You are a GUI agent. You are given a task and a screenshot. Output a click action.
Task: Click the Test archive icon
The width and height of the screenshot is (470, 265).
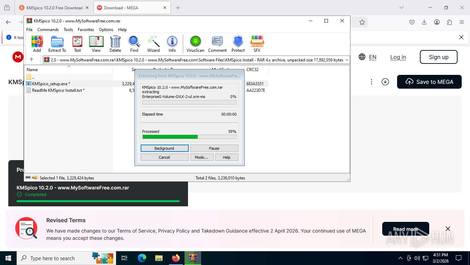click(x=77, y=44)
